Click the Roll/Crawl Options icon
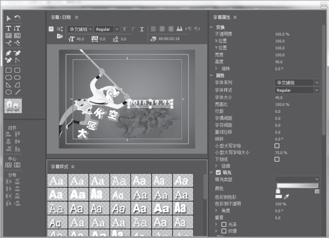The height and width of the screenshot is (238, 329). (60, 29)
